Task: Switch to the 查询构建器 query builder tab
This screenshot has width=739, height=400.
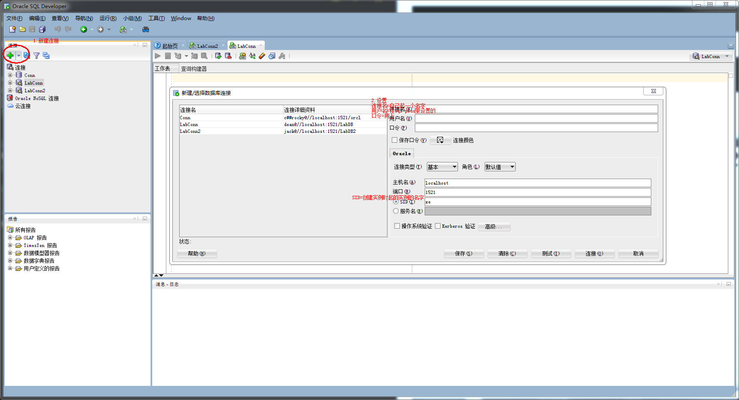Action: pos(194,69)
